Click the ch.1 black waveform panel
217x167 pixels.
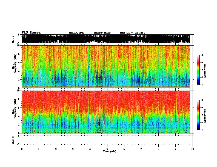(x=106, y=39)
